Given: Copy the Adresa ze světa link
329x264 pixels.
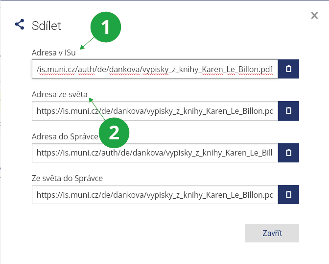Looking at the screenshot, I should pyautogui.click(x=288, y=111).
